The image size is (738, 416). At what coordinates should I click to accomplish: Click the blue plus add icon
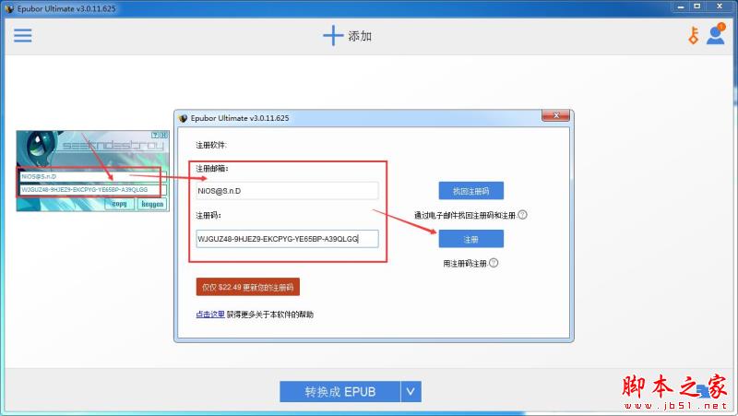pyautogui.click(x=333, y=36)
